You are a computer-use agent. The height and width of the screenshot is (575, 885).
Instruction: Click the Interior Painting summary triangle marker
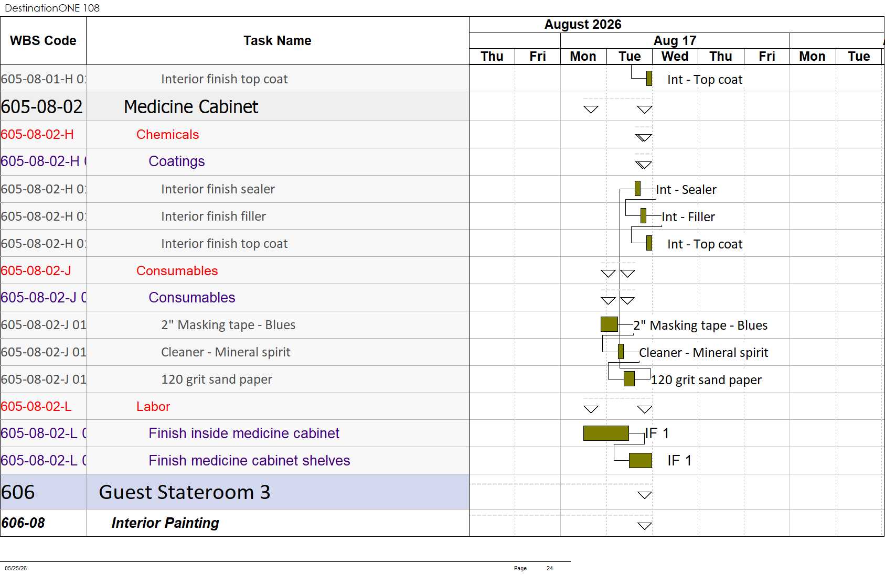pos(644,526)
